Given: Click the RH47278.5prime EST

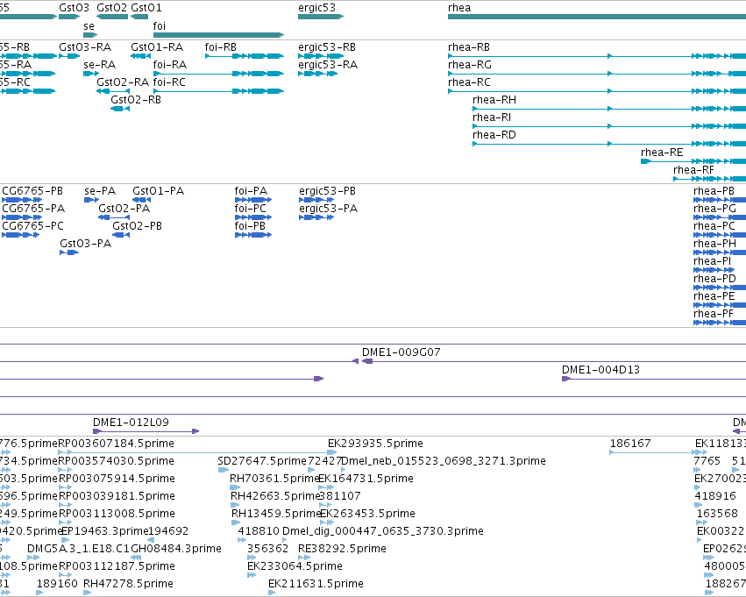Looking at the screenshot, I should point(87,593).
